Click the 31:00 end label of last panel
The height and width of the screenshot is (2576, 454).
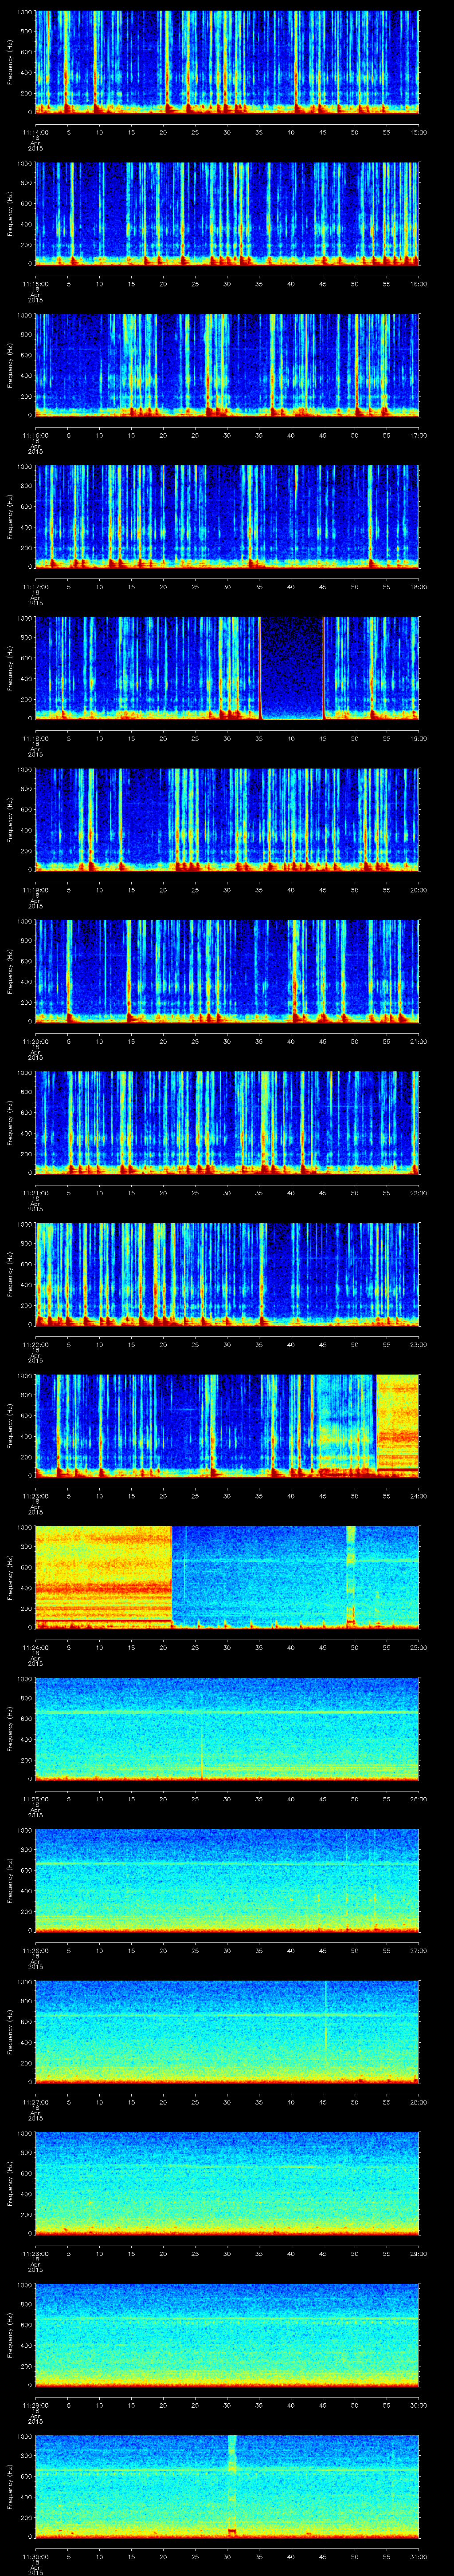419,2557
